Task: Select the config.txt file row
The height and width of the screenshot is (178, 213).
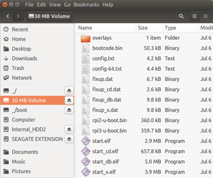Action: point(144,59)
